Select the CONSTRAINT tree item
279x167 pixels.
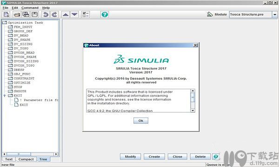pyautogui.click(x=24, y=78)
